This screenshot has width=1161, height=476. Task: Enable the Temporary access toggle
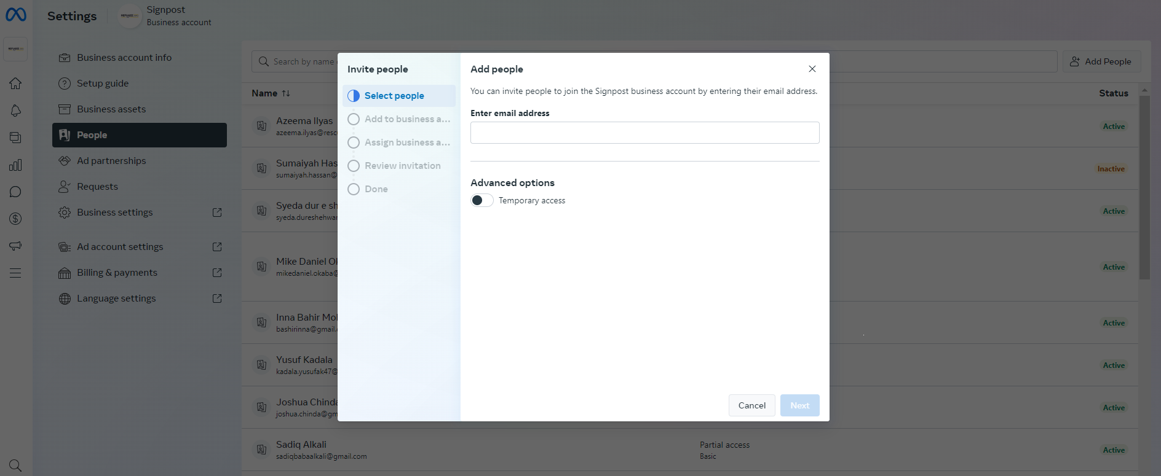coord(482,201)
